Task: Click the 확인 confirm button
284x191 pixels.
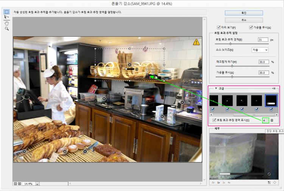Action: [243, 13]
